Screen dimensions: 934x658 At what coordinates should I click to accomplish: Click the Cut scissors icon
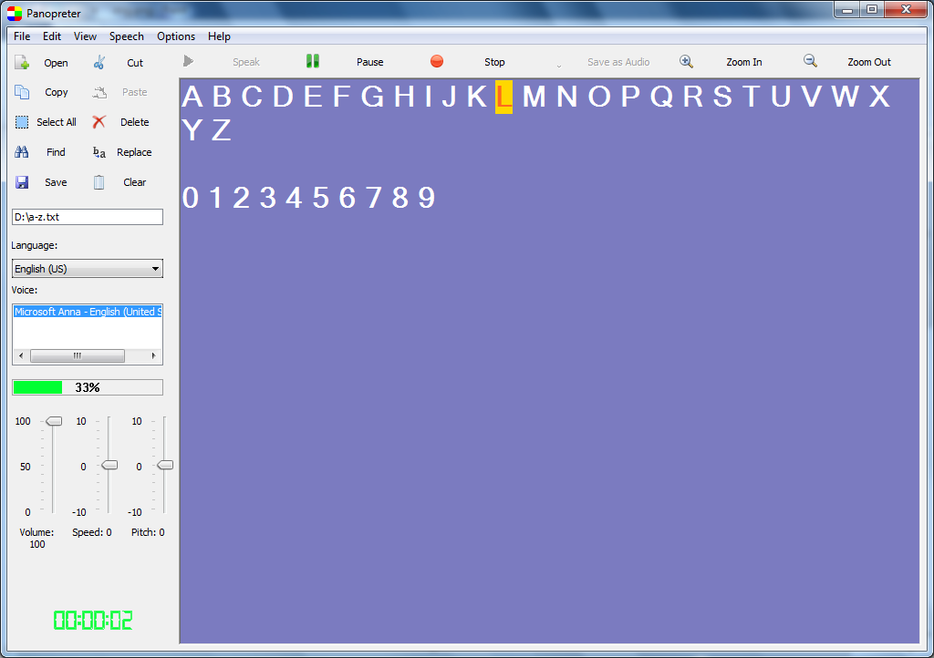tap(99, 63)
